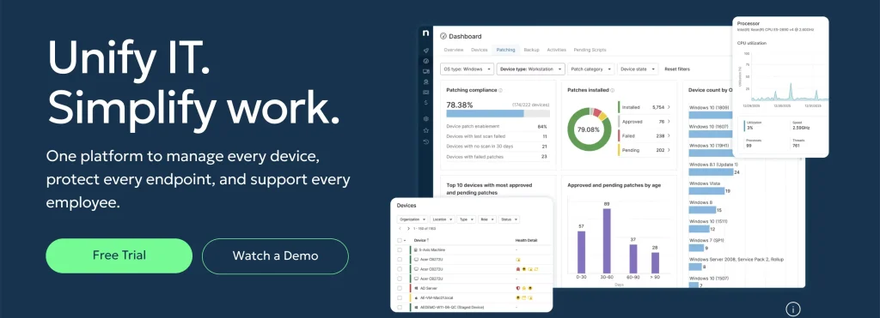Open the Approved 76 patches row
Viewport: 880px width, 318px height.
click(x=645, y=121)
